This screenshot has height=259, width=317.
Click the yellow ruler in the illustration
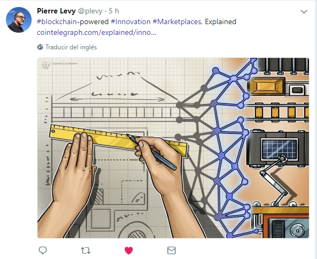tap(118, 139)
